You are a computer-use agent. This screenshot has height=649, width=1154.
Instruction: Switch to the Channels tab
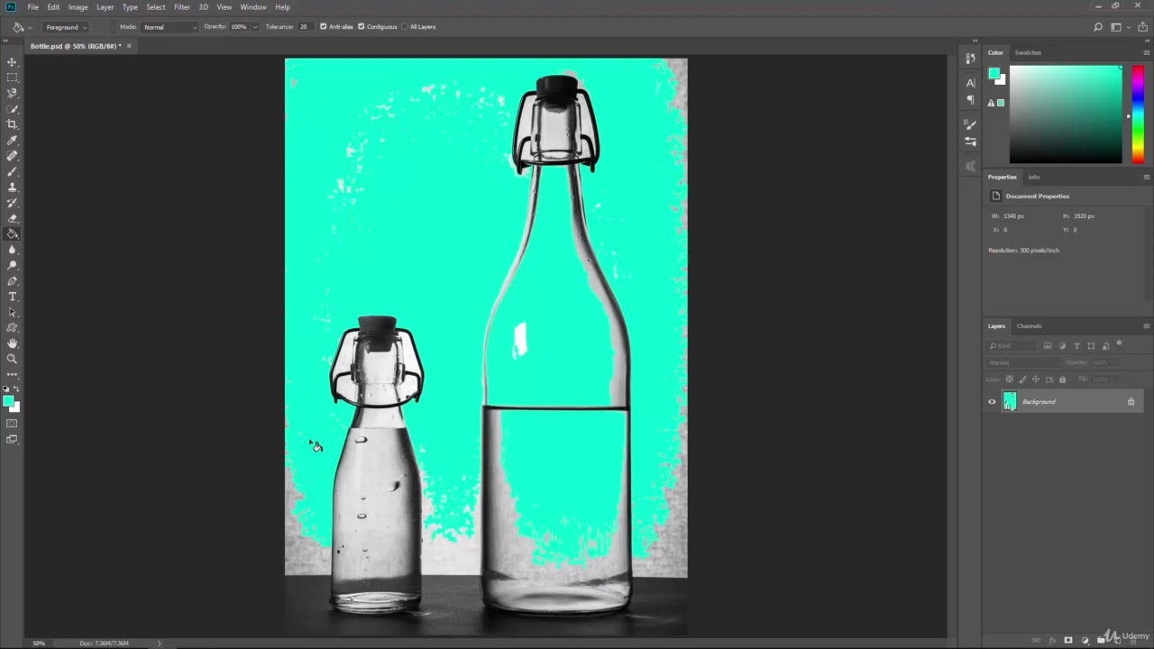(x=1029, y=326)
